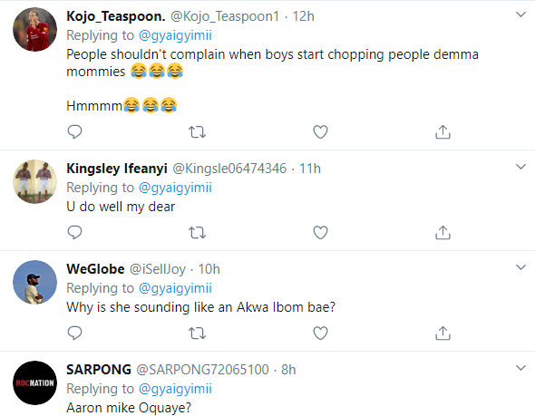This screenshot has width=535, height=416.
Task: Reply to WeGlobe's Akwa Ibom tweet
Action: tap(74, 333)
